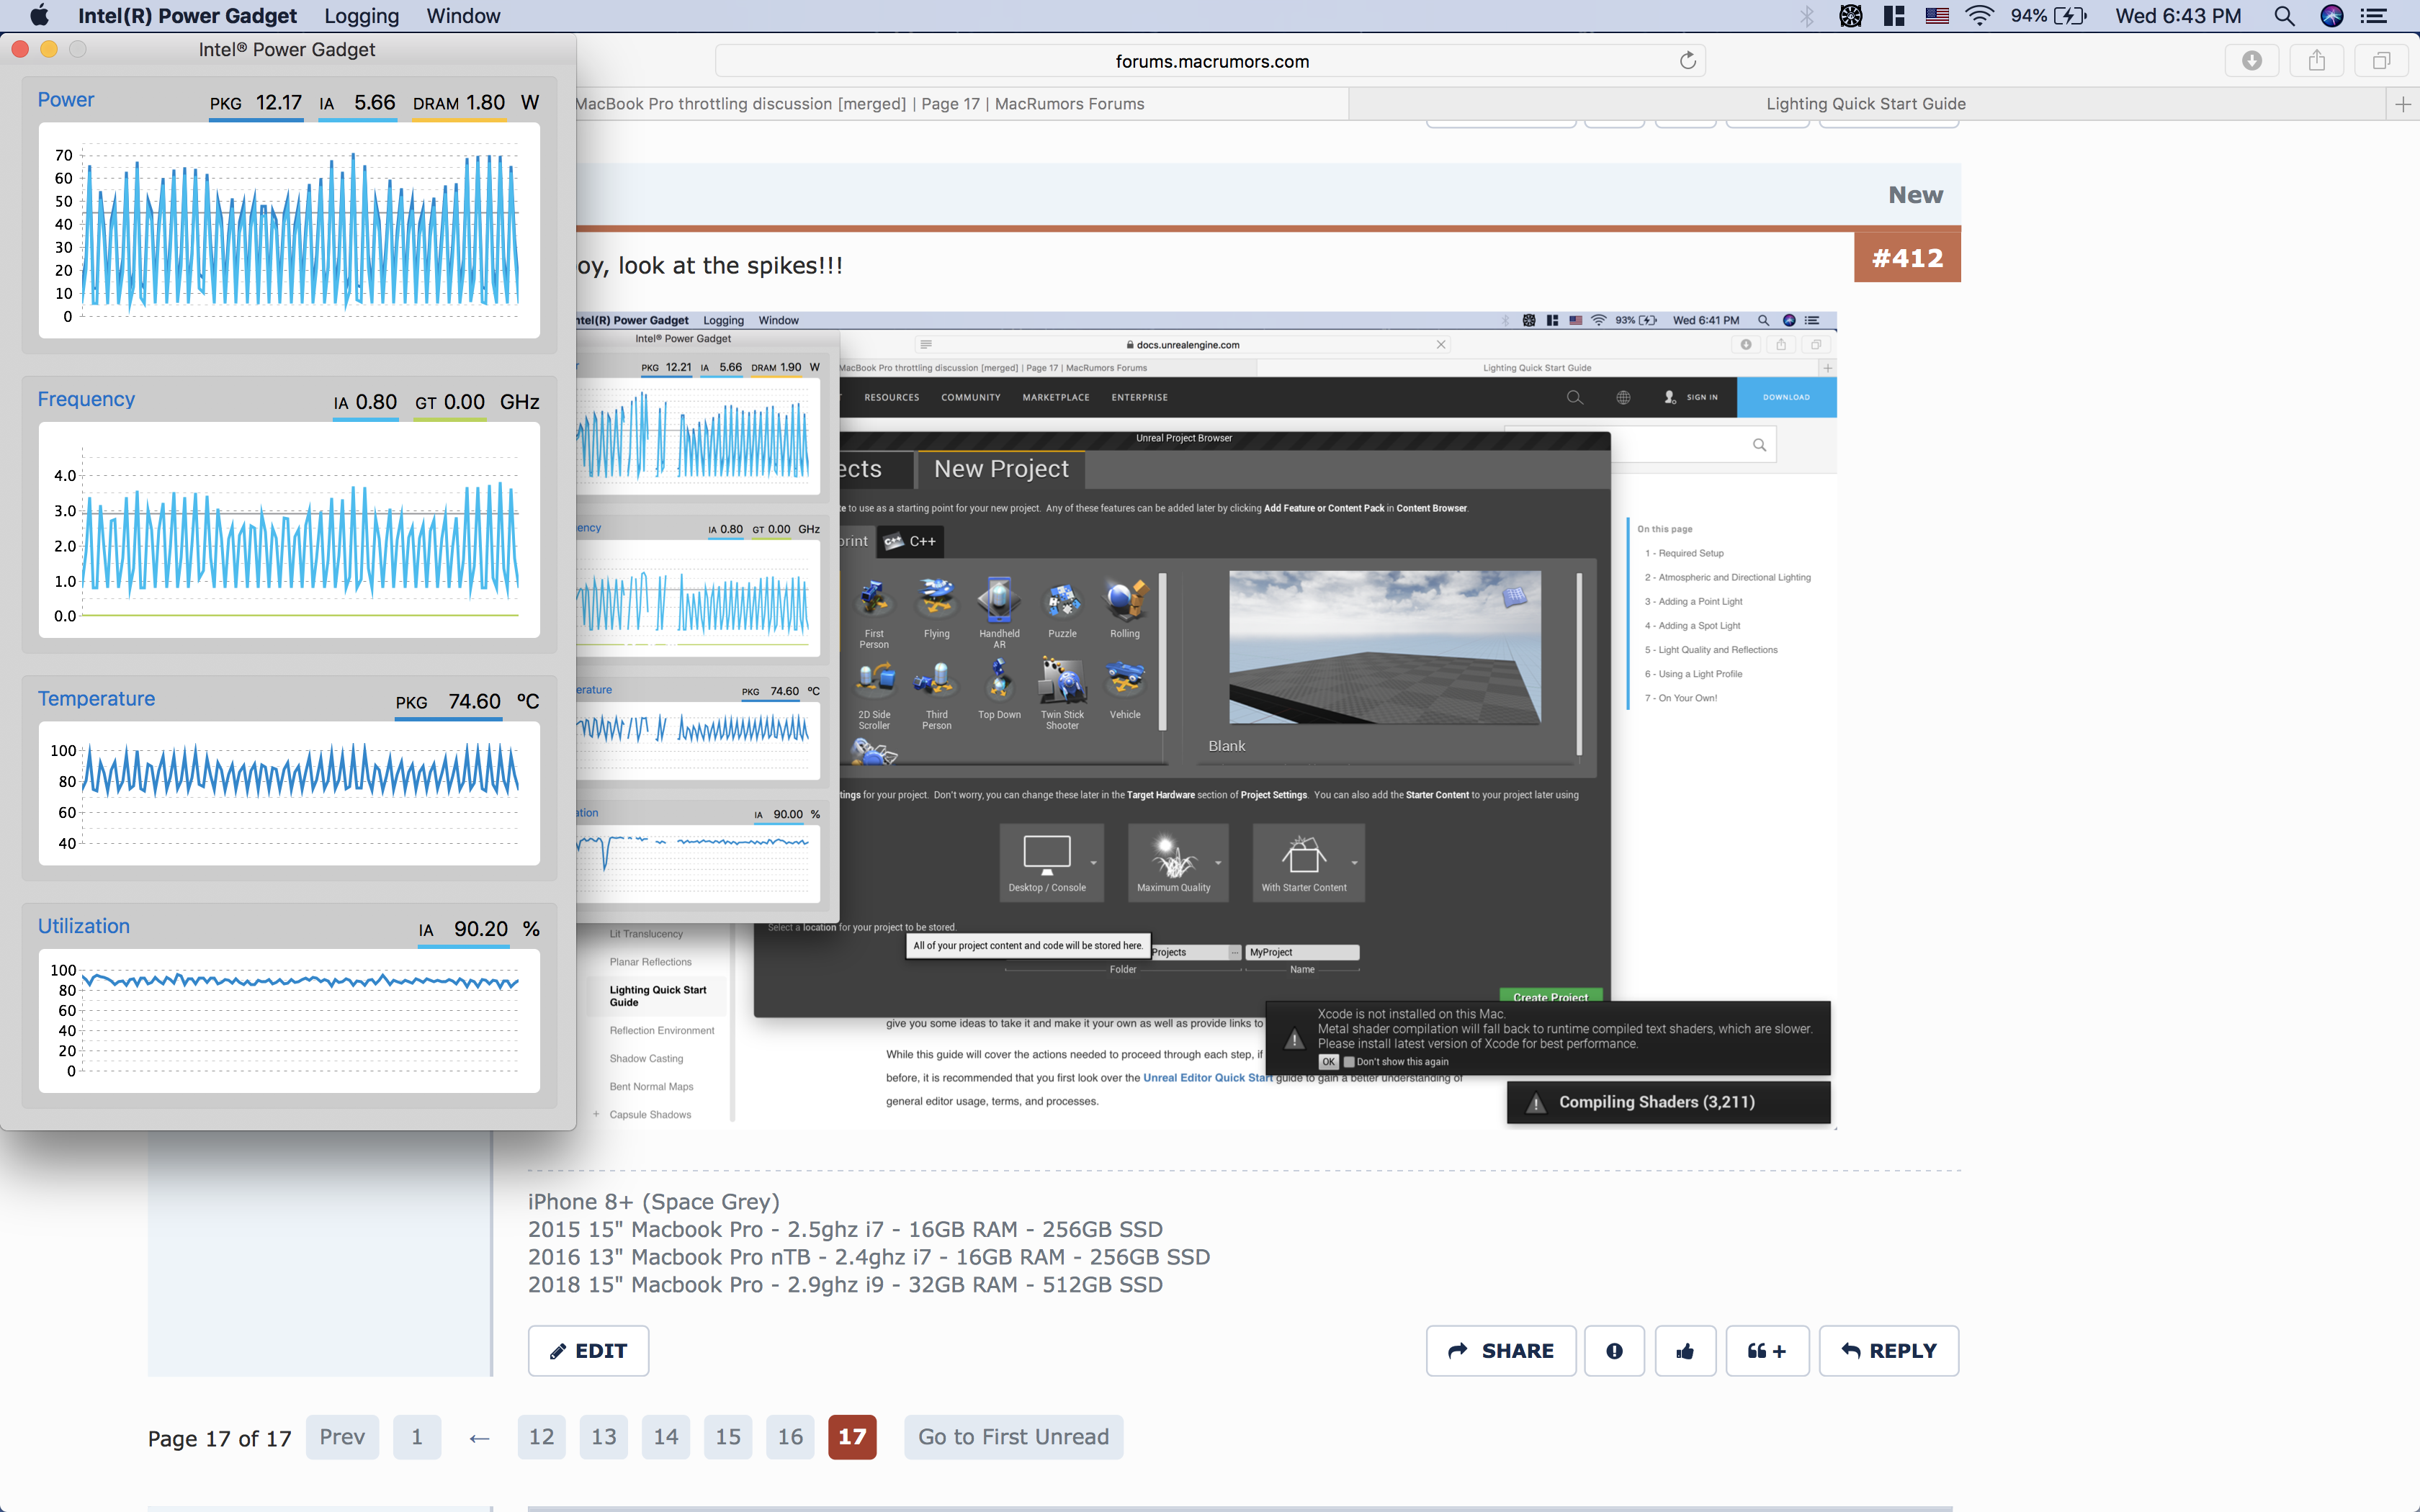Open new tab with plus icon
The image size is (2420, 1512).
tap(2403, 104)
